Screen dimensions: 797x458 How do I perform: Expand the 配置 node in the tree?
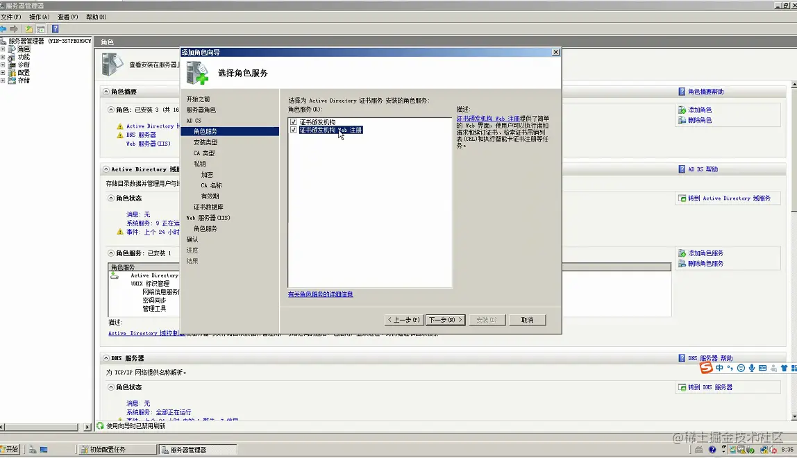(3, 73)
